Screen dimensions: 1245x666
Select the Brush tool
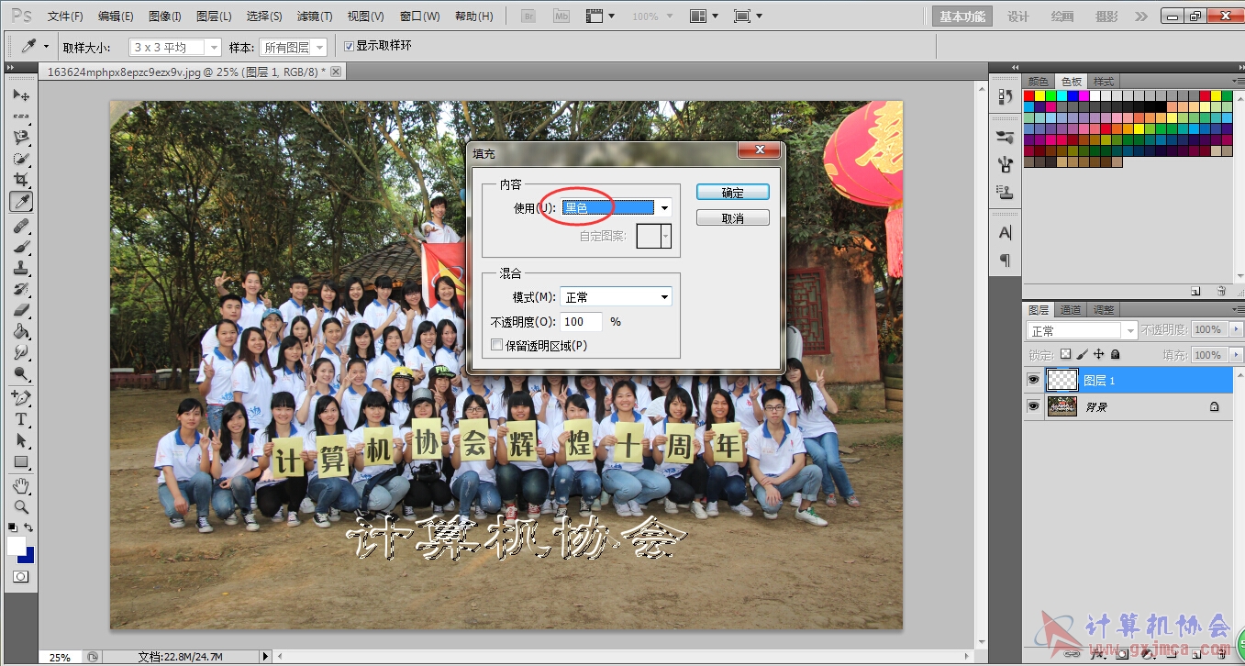[21, 247]
